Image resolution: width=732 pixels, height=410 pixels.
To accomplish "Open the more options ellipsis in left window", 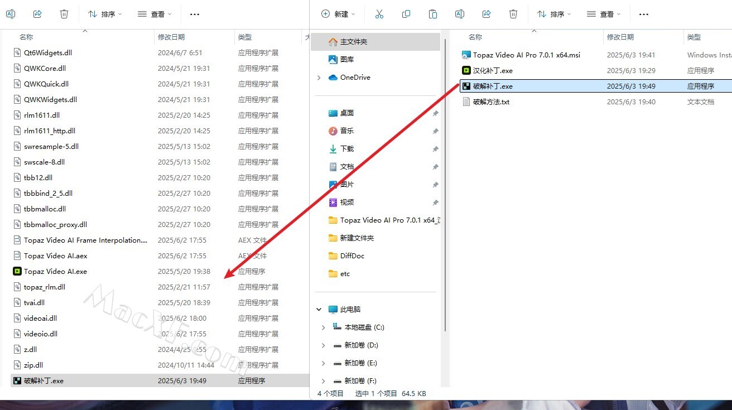I will coord(195,14).
